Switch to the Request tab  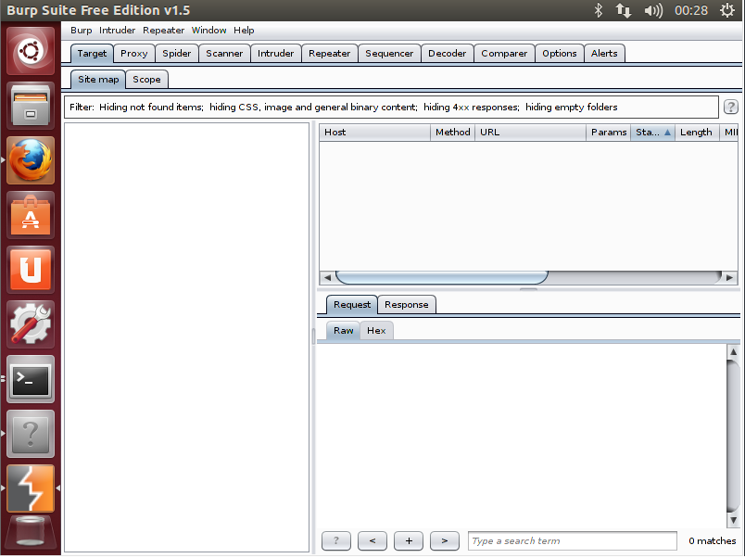[351, 305]
